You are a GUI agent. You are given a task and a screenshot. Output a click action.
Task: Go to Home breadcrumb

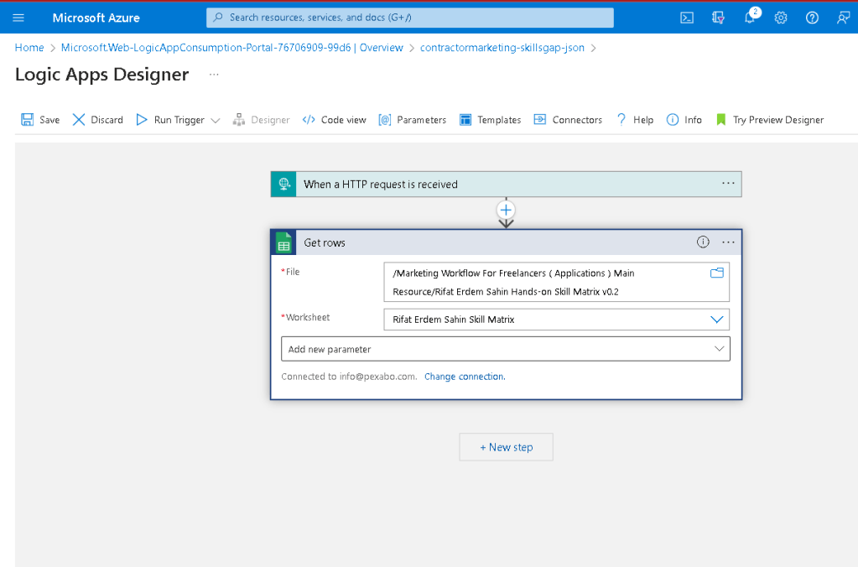tap(29, 48)
